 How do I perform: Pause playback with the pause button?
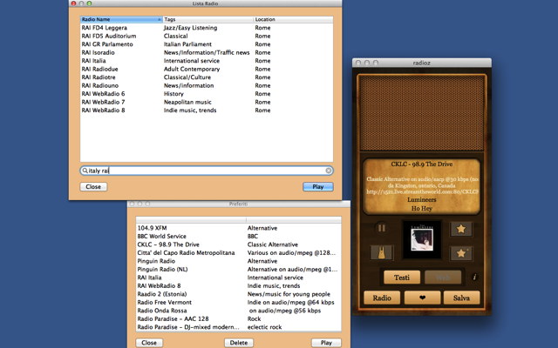[x=382, y=229]
